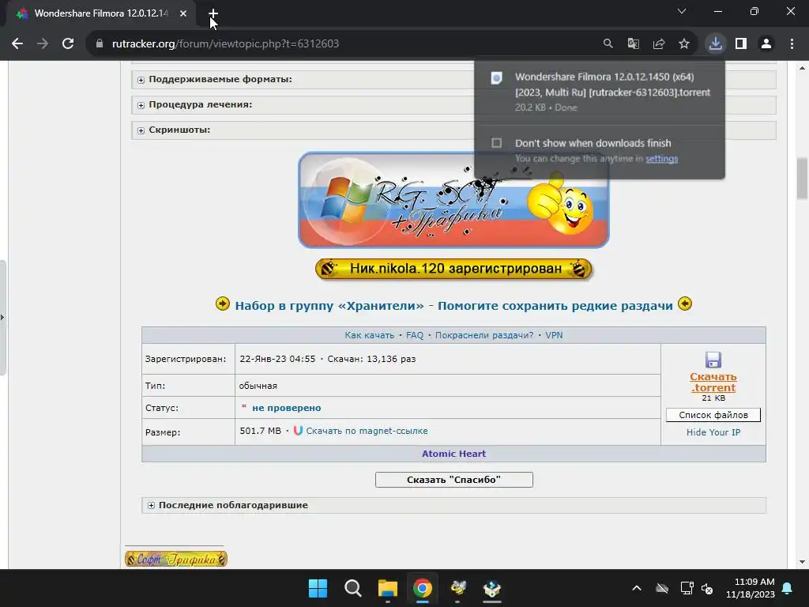Open a new browser tab
Image resolution: width=809 pixels, height=607 pixels.
coord(213,13)
